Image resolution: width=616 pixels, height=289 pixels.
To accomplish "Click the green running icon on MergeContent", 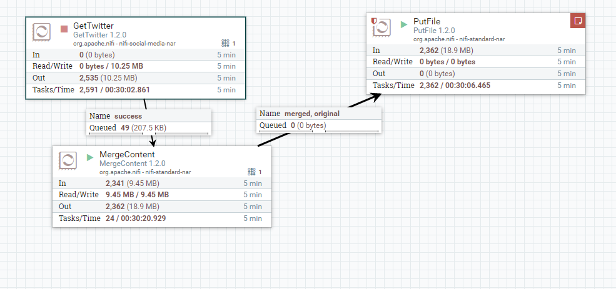I will point(90,157).
